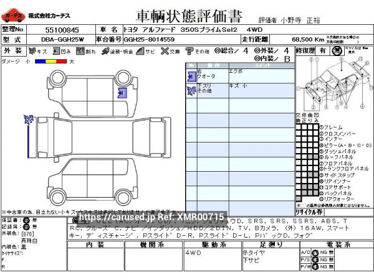Click scratch marker 2 beside car front
Image resolution: width=374 pixels, height=280 pixels.
coord(28,119)
